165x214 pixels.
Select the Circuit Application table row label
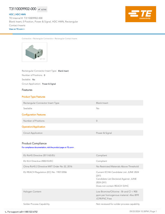(33, 133)
